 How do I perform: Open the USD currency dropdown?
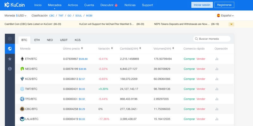click(x=21, y=15)
